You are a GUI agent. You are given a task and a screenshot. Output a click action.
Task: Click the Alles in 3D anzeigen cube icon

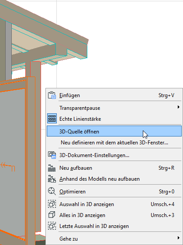click(52, 215)
